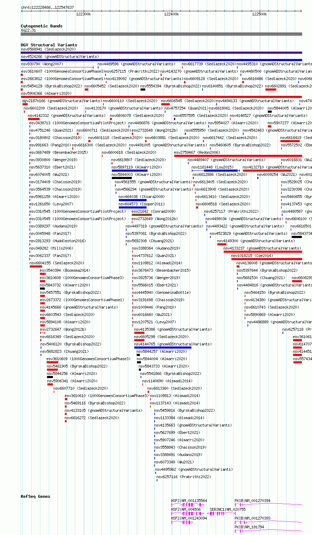Viewport: 312px width, 535px height.
Task: Open the HSF2|NM_001135564 gene label
Action: pyautogui.click(x=189, y=501)
